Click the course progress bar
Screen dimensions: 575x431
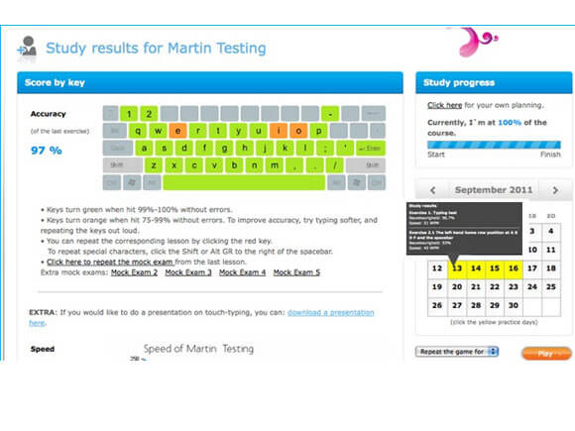[494, 145]
